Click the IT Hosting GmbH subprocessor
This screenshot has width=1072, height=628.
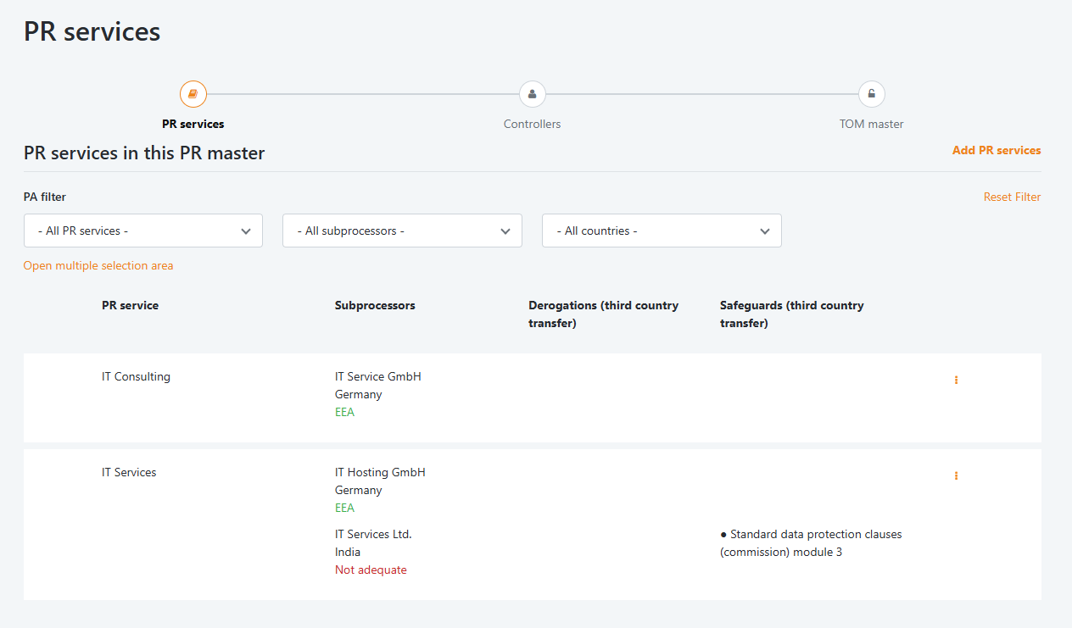380,472
